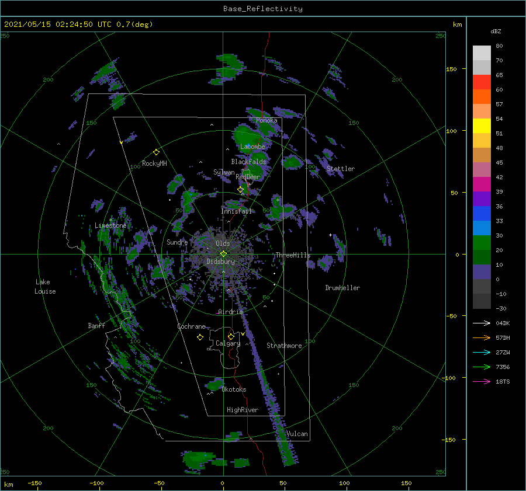
Task: Select the green 20 dBZ color swatch
Action: [x=482, y=242]
